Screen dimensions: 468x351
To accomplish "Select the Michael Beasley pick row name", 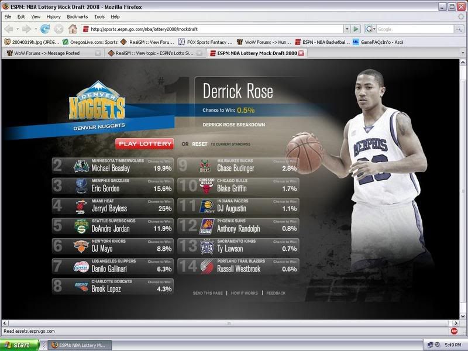I will click(x=111, y=168).
